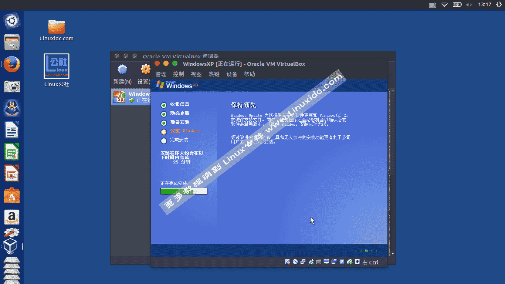Select the WindowsXP VM in Manager list
The height and width of the screenshot is (284, 505).
click(131, 97)
